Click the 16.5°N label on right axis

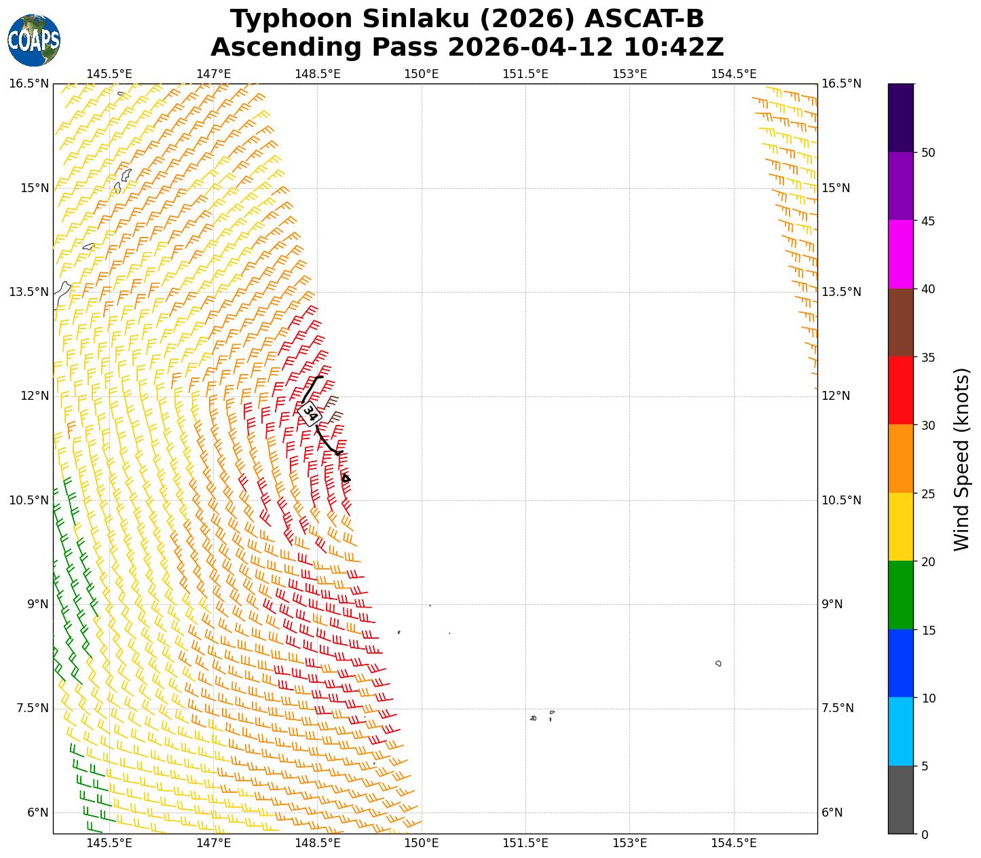click(x=841, y=83)
